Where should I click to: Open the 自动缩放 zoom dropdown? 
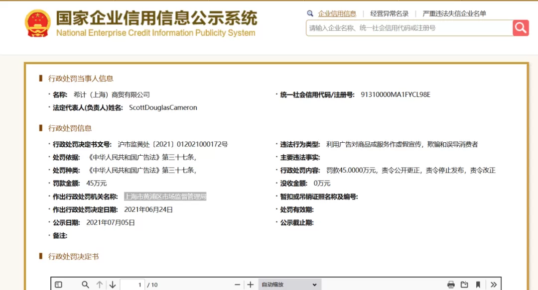pos(289,285)
